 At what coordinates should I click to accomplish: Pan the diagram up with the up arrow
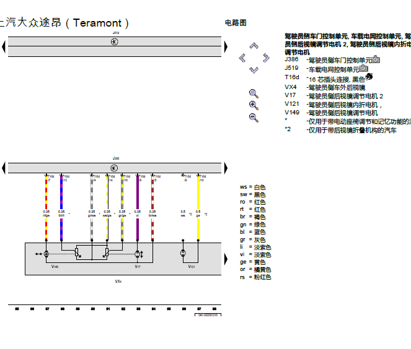(254, 46)
